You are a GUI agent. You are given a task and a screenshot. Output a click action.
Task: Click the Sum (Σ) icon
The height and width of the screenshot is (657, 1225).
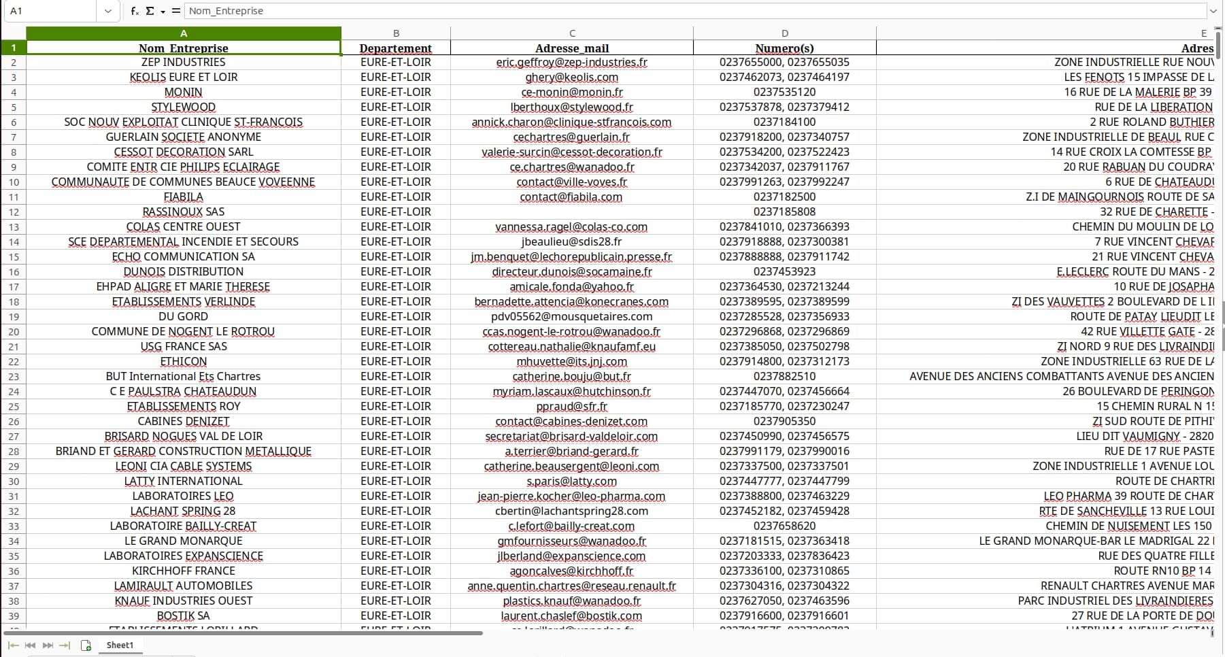coord(150,11)
